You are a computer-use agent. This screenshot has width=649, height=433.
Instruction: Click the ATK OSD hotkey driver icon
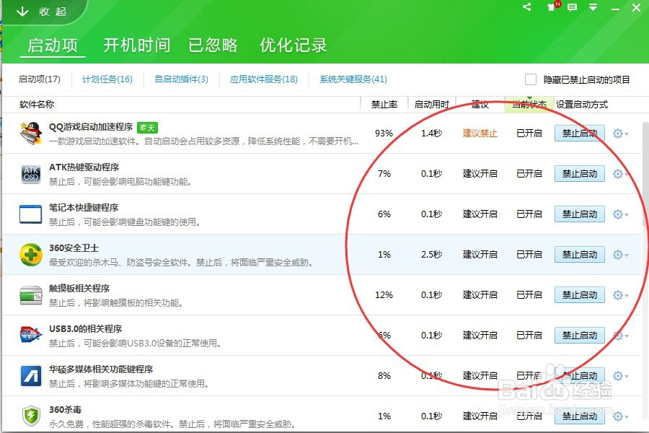tap(31, 174)
